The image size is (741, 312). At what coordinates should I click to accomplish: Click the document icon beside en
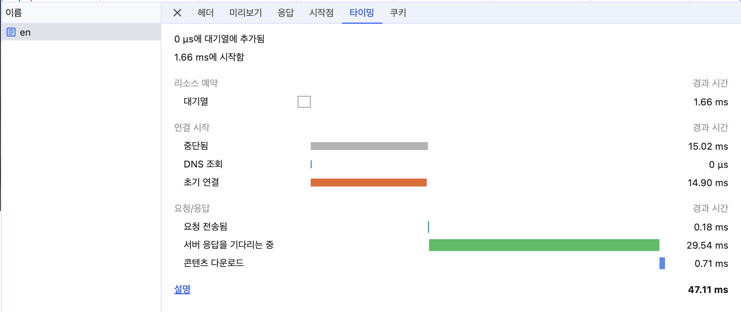pos(11,32)
